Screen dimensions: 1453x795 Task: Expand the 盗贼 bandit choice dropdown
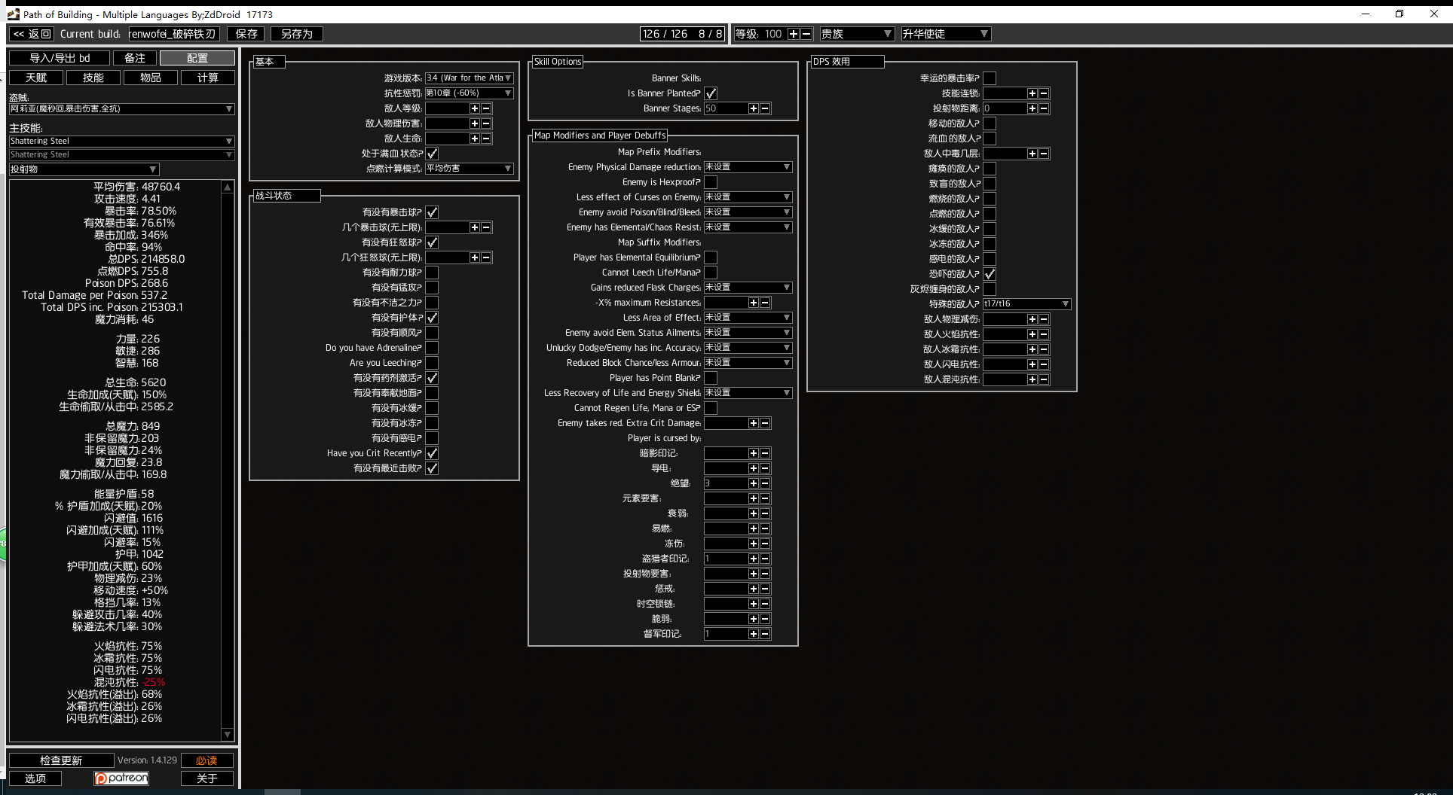click(121, 109)
